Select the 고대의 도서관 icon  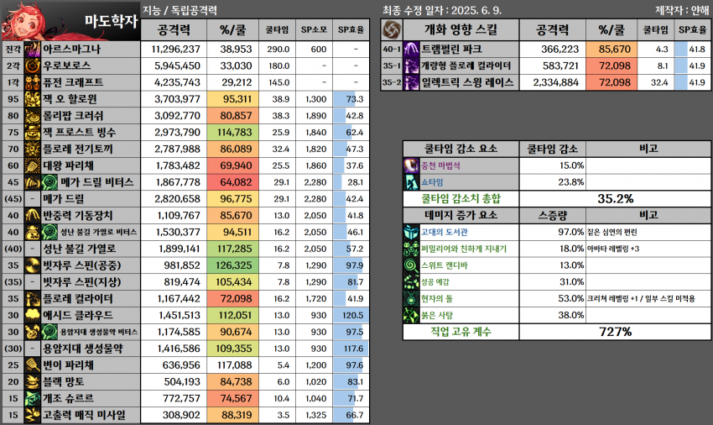point(413,232)
